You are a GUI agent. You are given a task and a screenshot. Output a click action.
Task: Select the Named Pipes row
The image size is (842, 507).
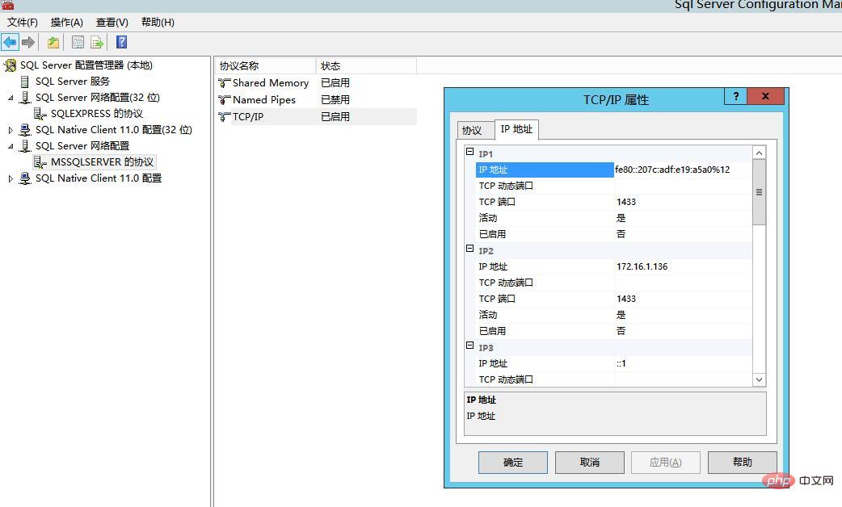(x=316, y=100)
